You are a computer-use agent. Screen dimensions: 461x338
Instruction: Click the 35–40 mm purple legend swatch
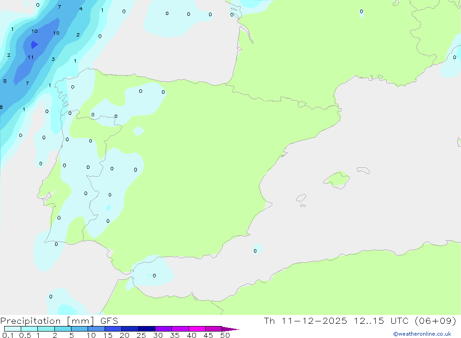pyautogui.click(x=180, y=329)
